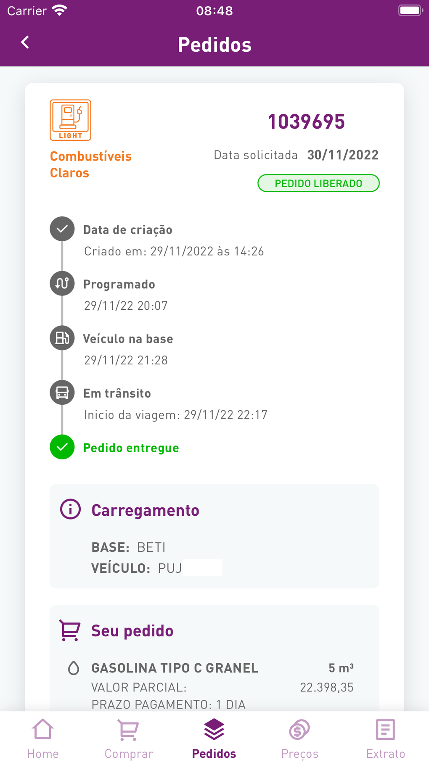The image size is (429, 762).
Task: Tap the Em trânsito truck icon
Action: (x=62, y=393)
